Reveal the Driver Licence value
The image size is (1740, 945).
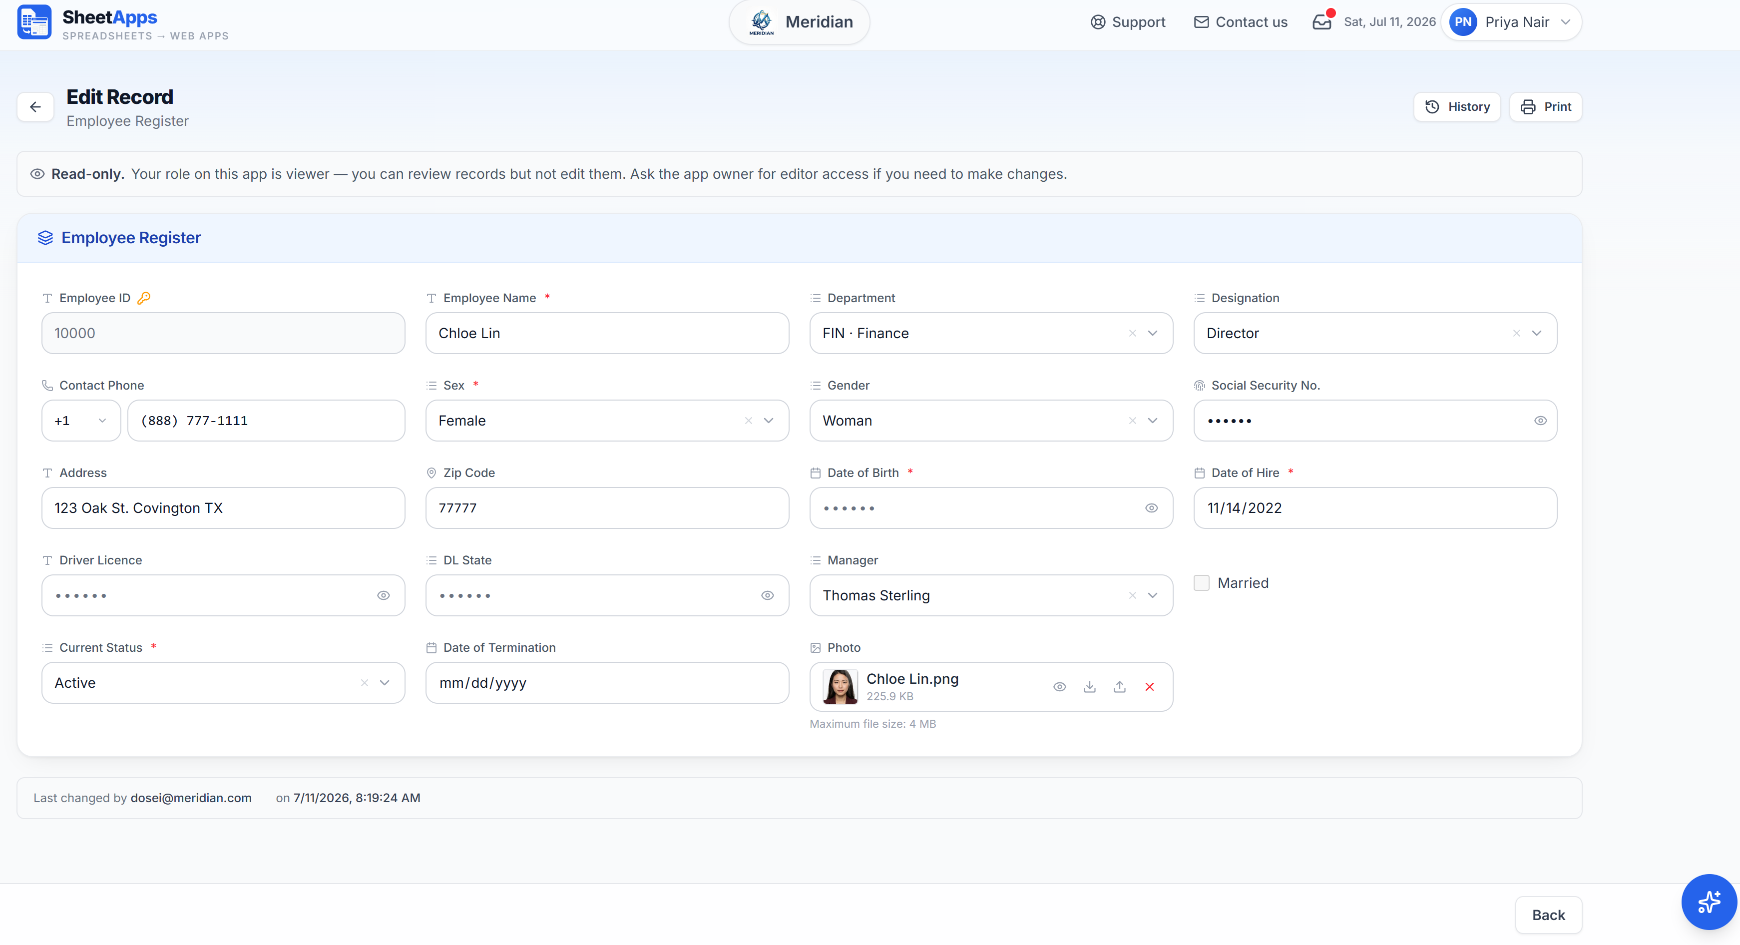click(x=384, y=595)
